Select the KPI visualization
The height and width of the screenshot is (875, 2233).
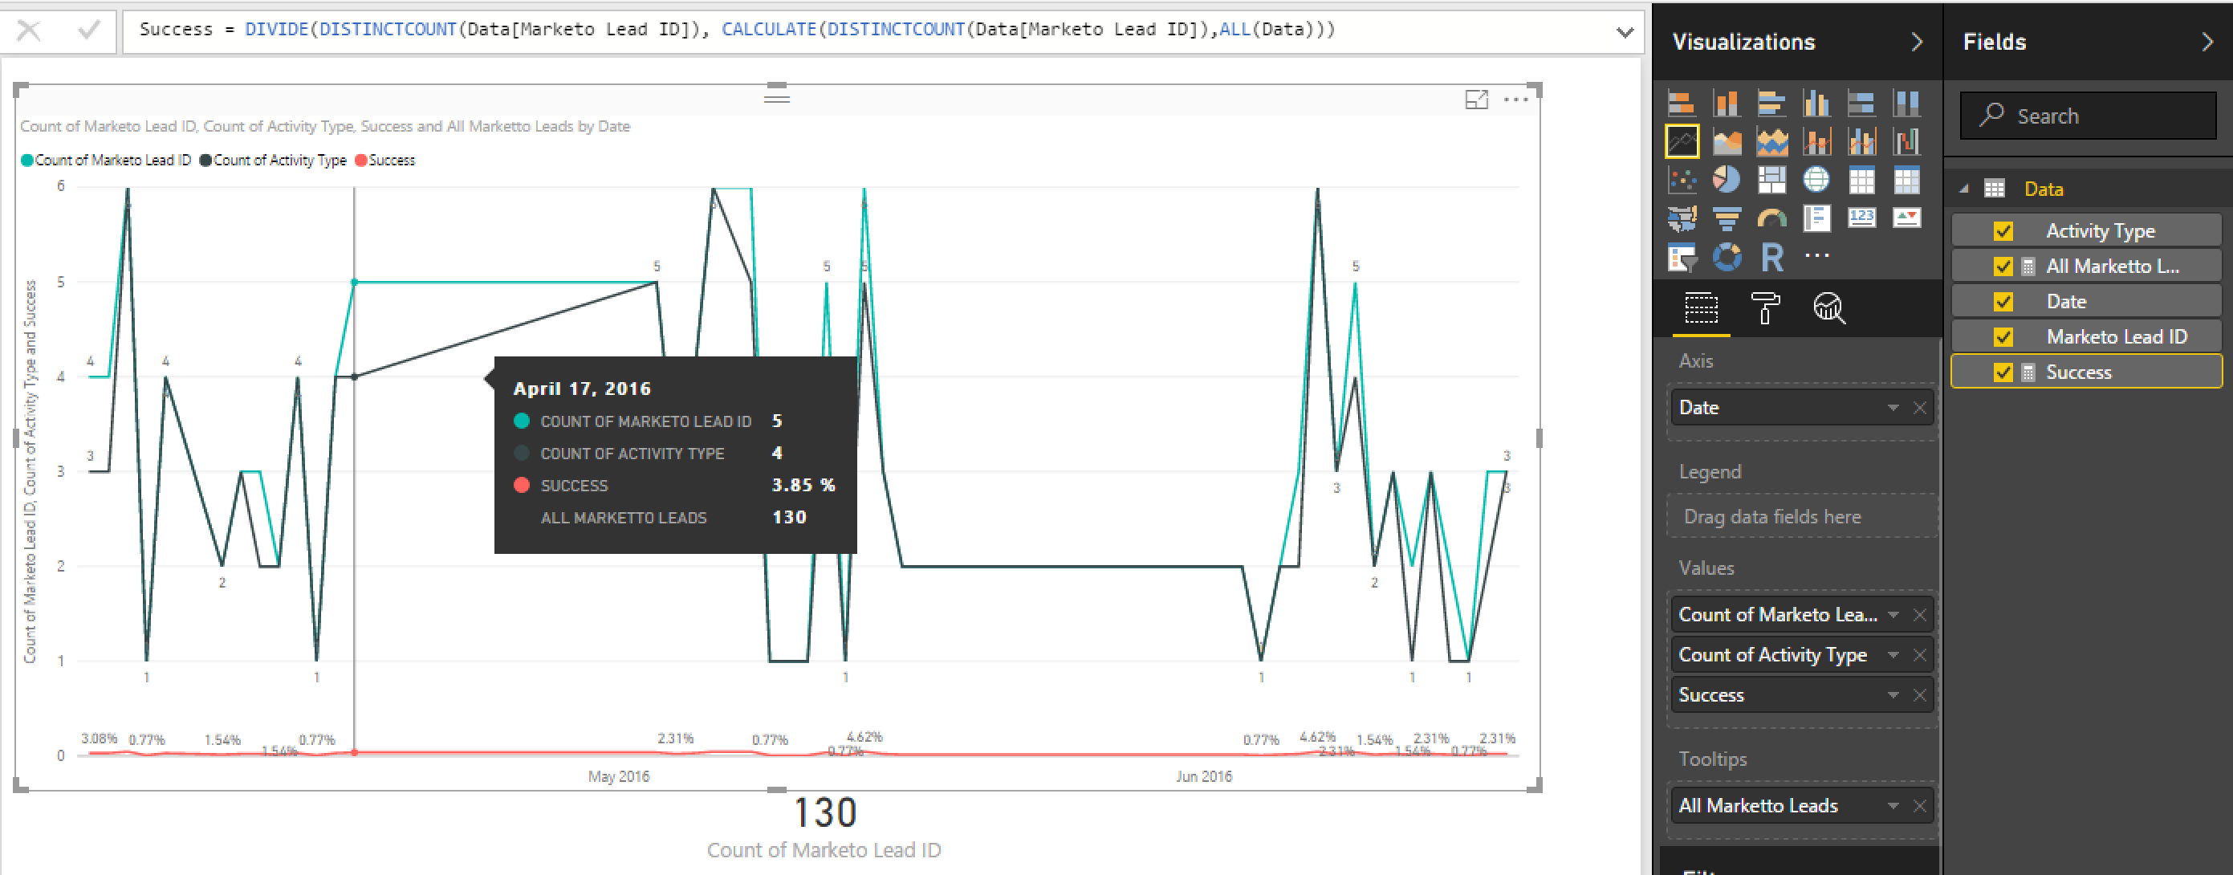pos(1906,218)
